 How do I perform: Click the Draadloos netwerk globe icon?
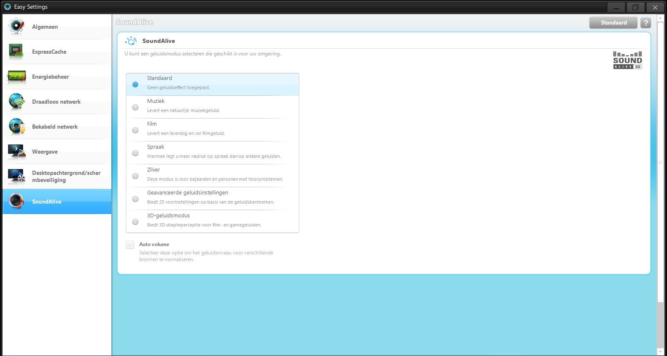[17, 102]
